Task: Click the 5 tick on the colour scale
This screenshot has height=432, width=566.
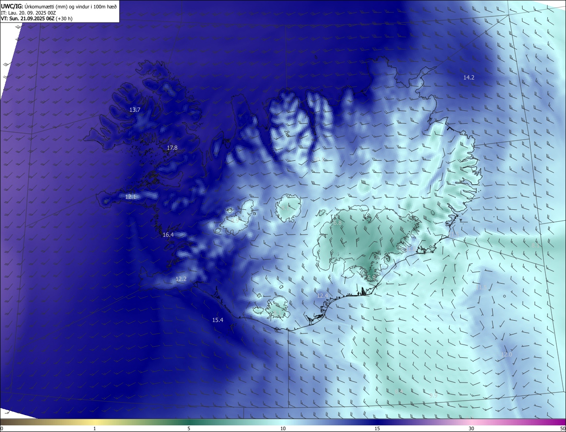Action: point(189,428)
